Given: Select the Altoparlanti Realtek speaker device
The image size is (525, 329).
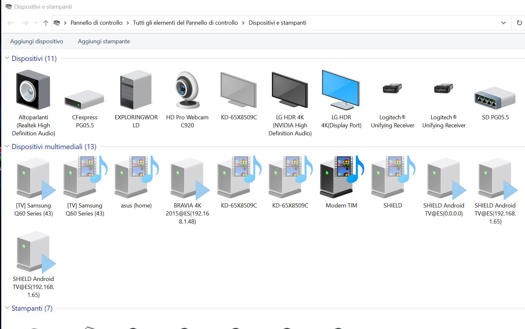Looking at the screenshot, I should click(33, 90).
